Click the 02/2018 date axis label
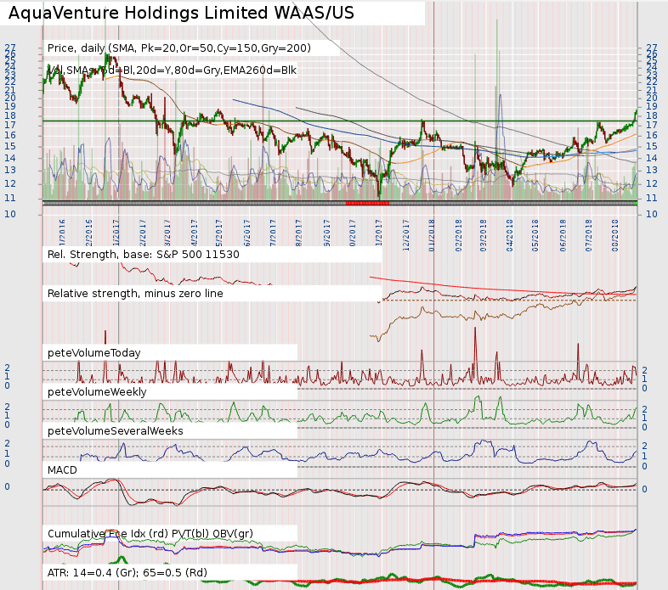 (x=458, y=235)
